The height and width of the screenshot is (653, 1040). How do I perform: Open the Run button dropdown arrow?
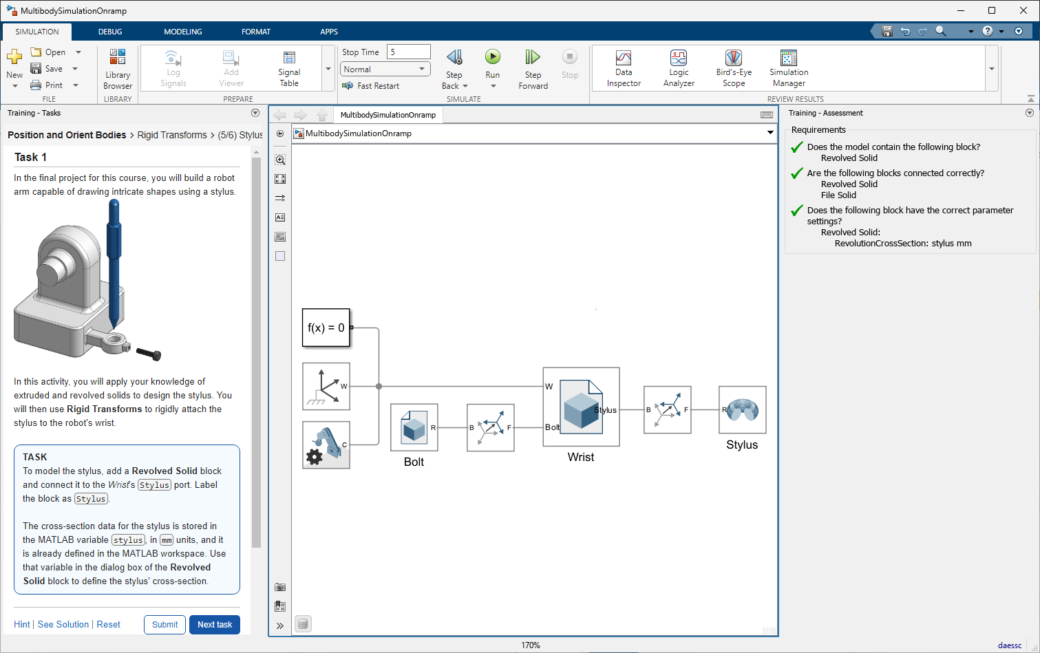coord(493,86)
